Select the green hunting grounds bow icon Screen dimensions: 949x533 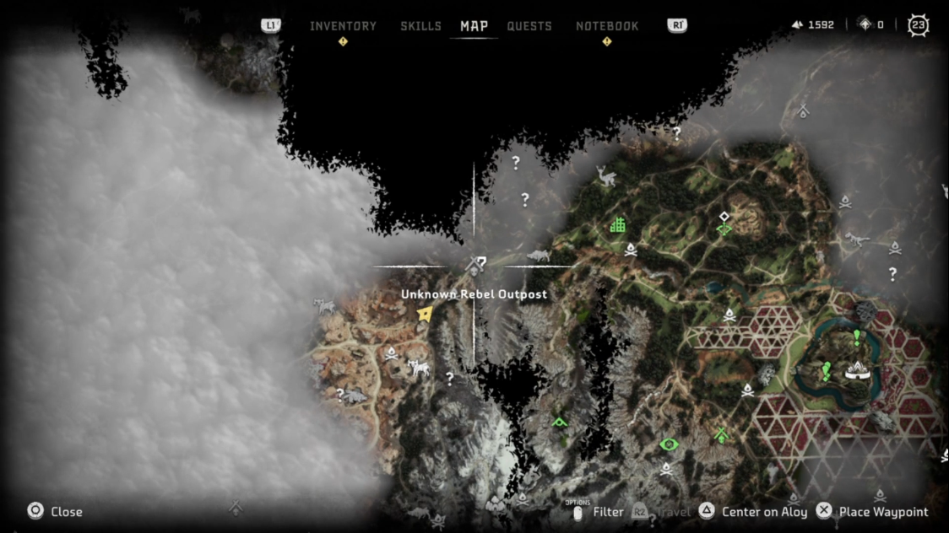[724, 229]
